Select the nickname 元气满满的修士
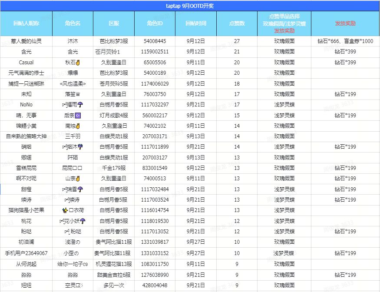This screenshot has height=292, width=380. tap(26, 73)
